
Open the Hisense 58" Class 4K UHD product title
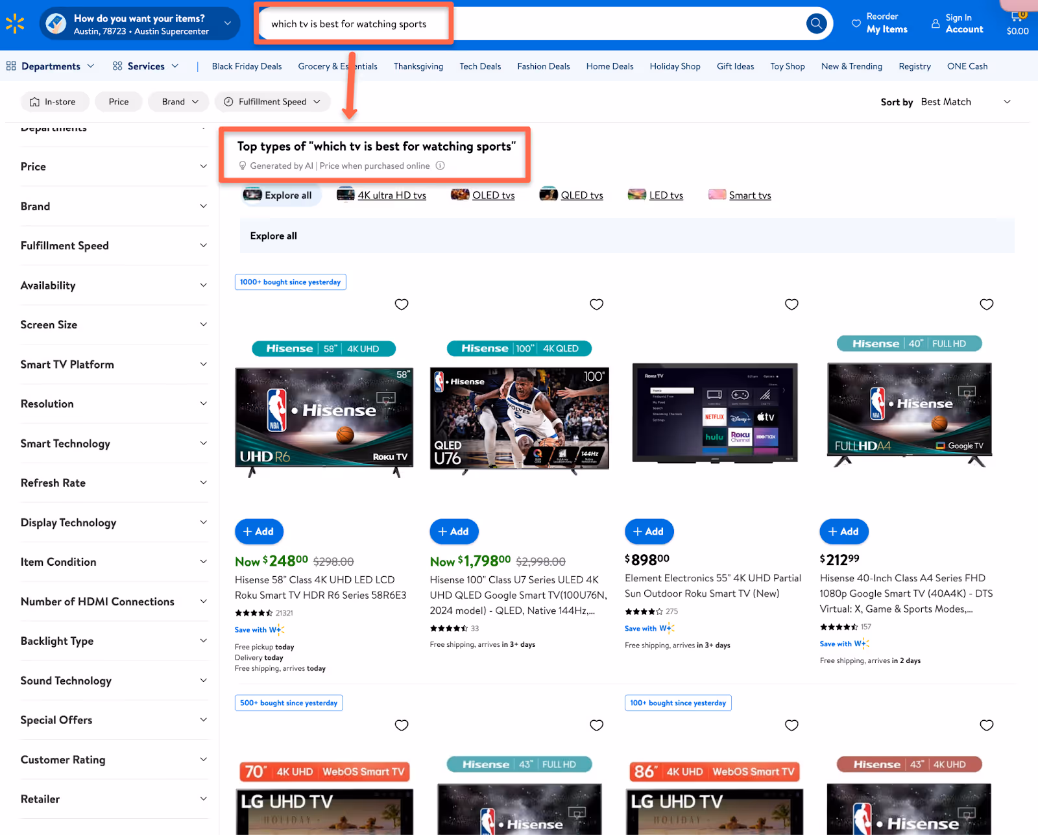320,587
